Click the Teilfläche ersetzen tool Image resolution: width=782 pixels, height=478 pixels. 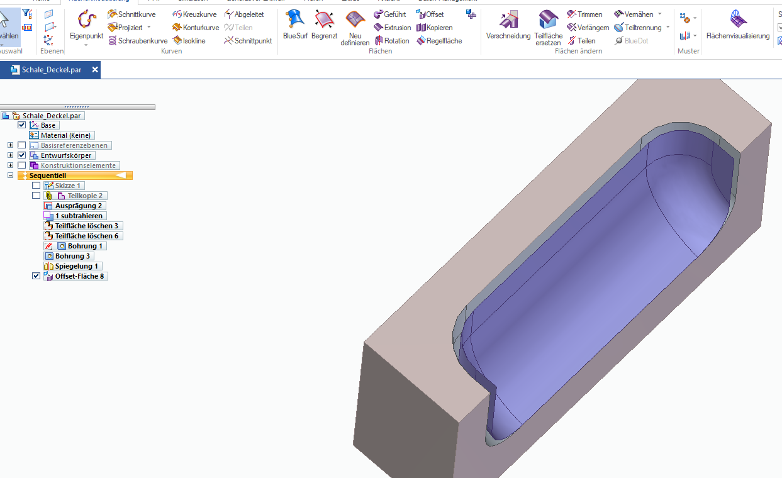click(x=549, y=28)
